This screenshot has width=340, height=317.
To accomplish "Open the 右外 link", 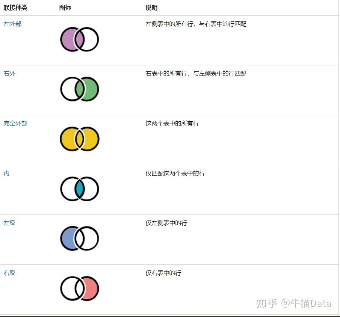I will tap(9, 74).
